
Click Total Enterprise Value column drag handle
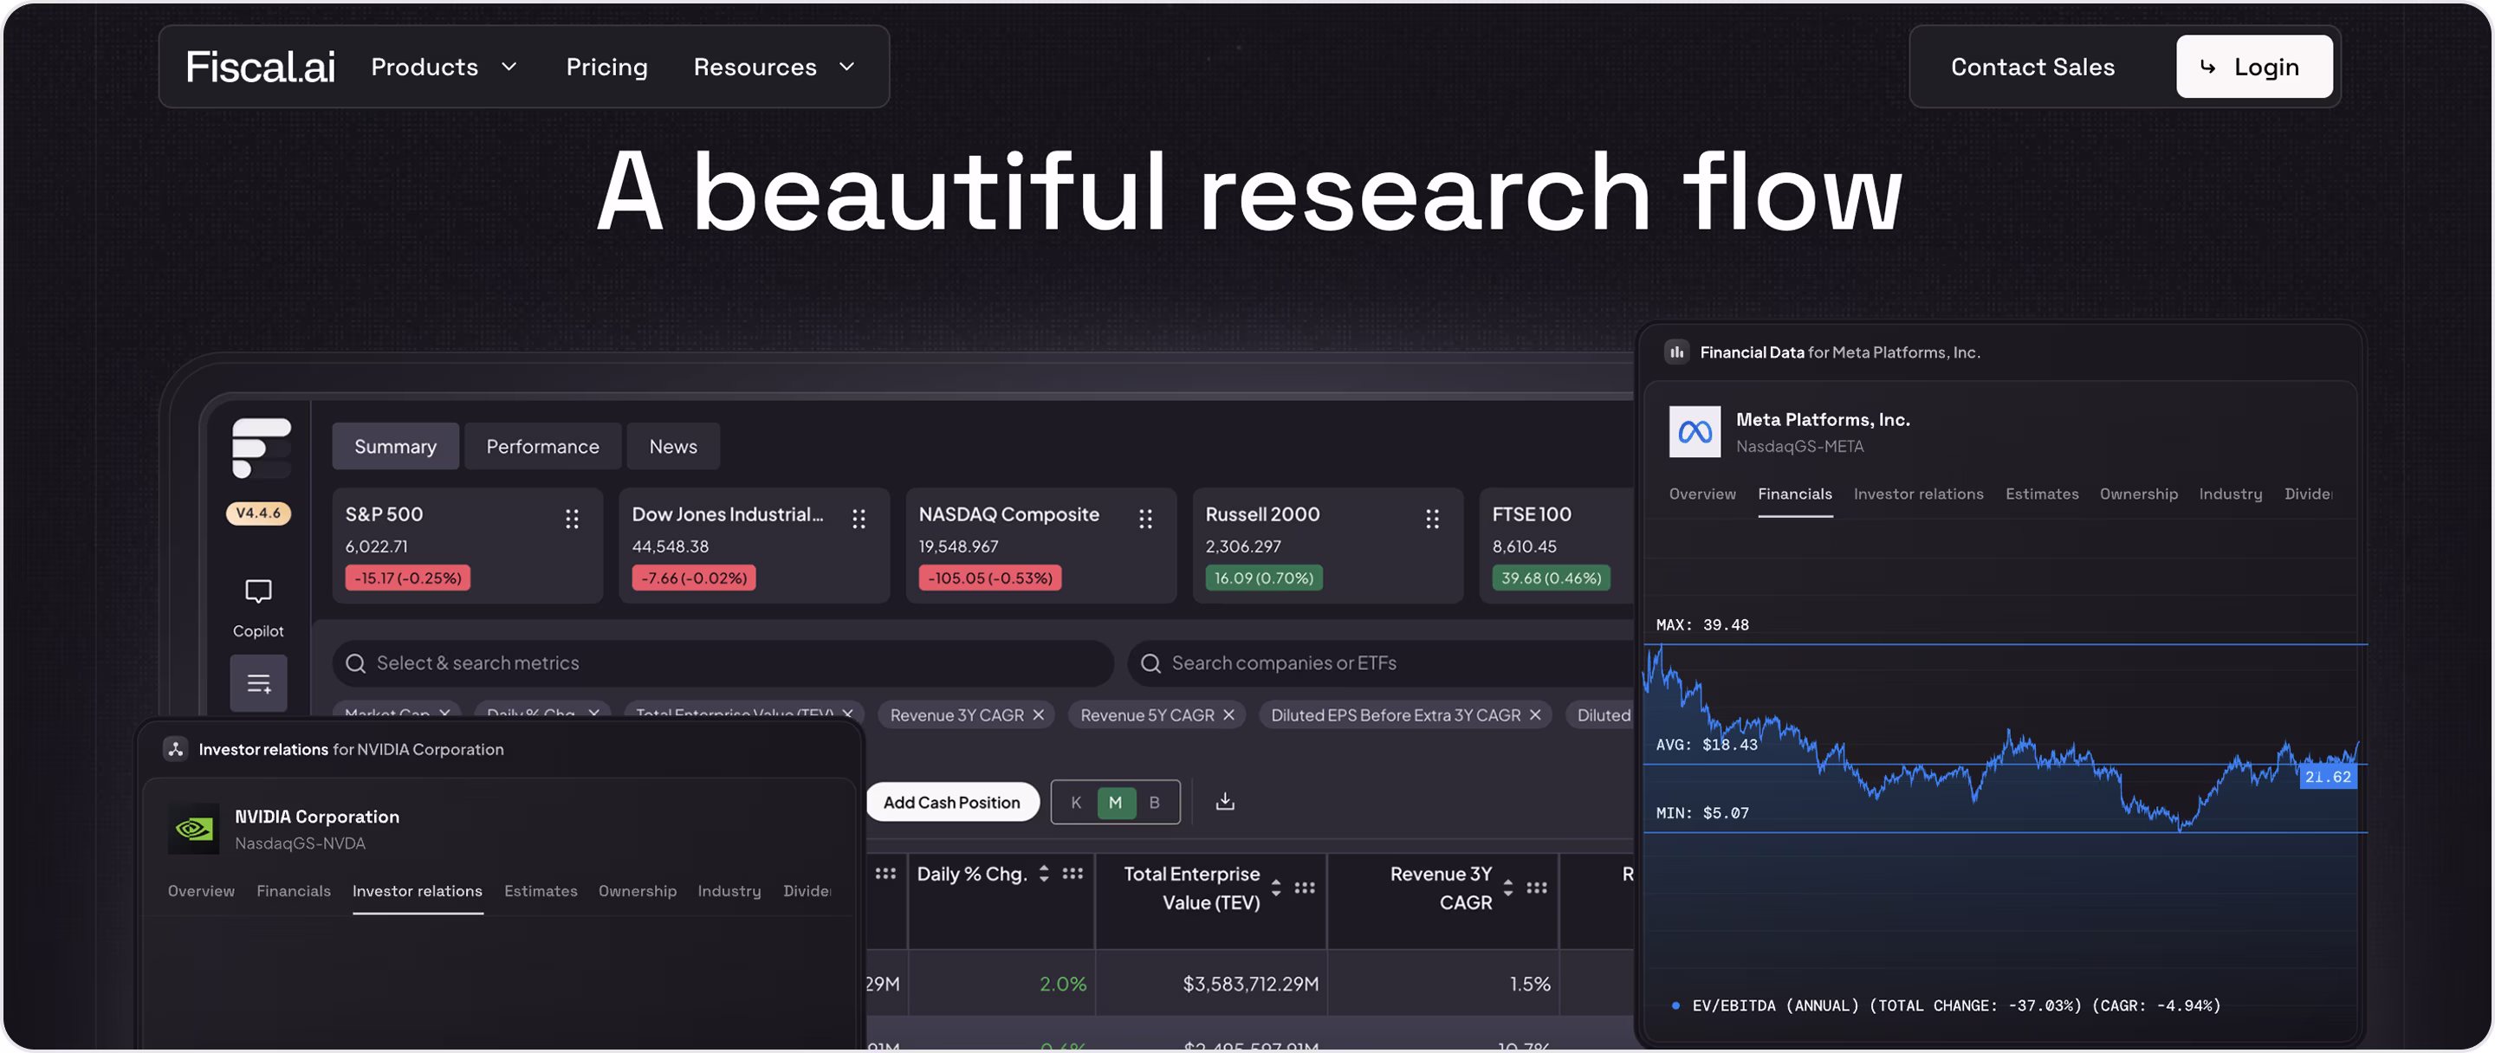[1305, 888]
